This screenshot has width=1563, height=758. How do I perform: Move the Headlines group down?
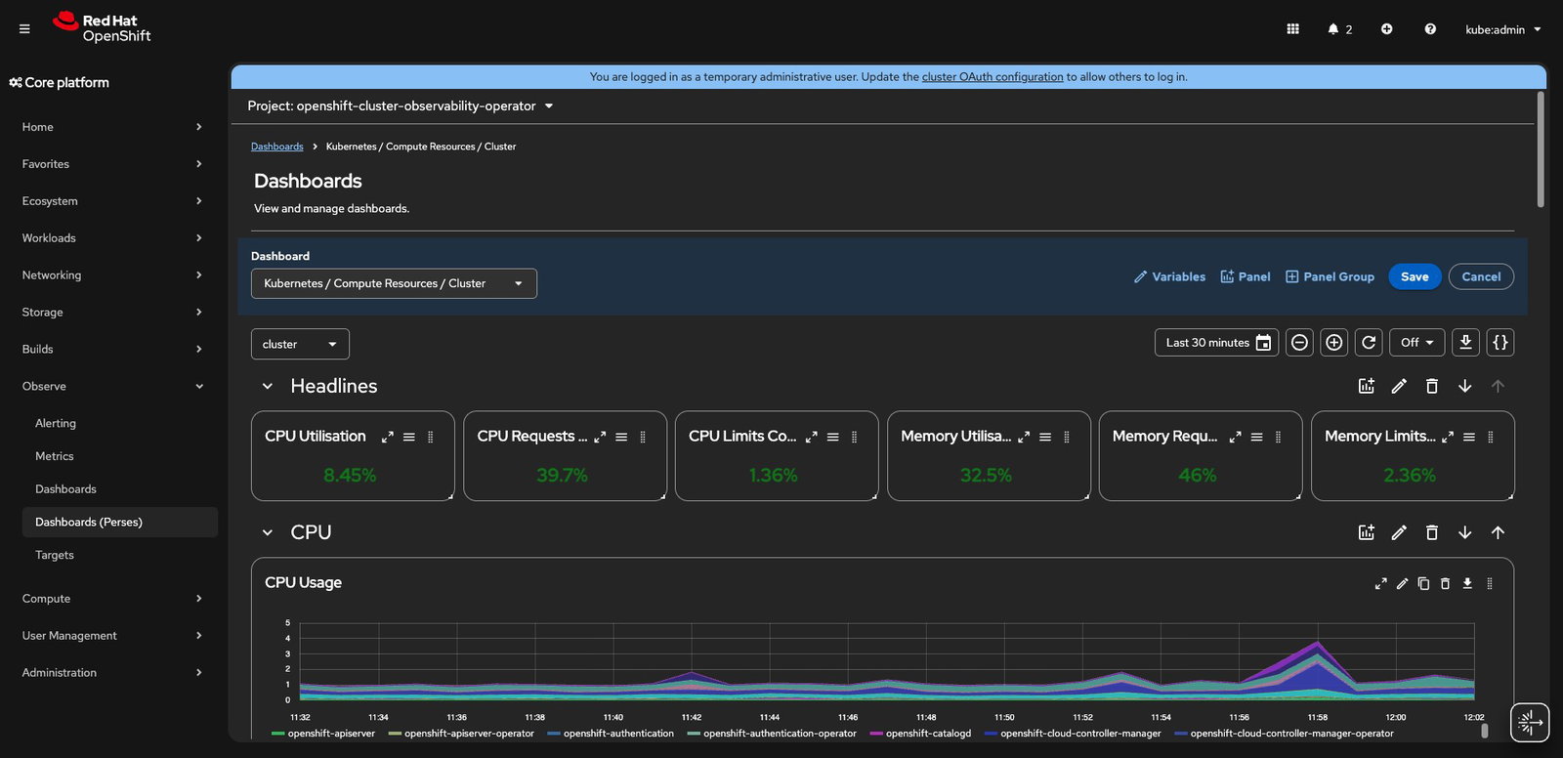click(1464, 386)
